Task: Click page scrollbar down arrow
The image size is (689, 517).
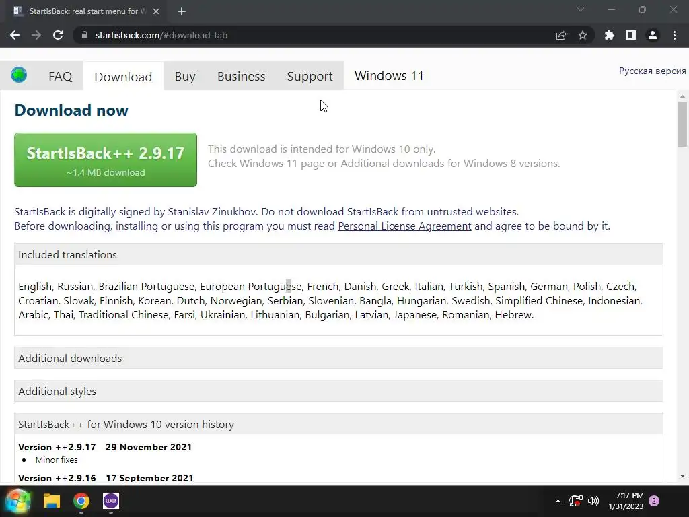Action: tap(682, 476)
